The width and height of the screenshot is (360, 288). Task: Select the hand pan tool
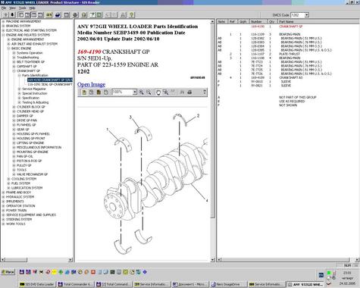coord(158,92)
